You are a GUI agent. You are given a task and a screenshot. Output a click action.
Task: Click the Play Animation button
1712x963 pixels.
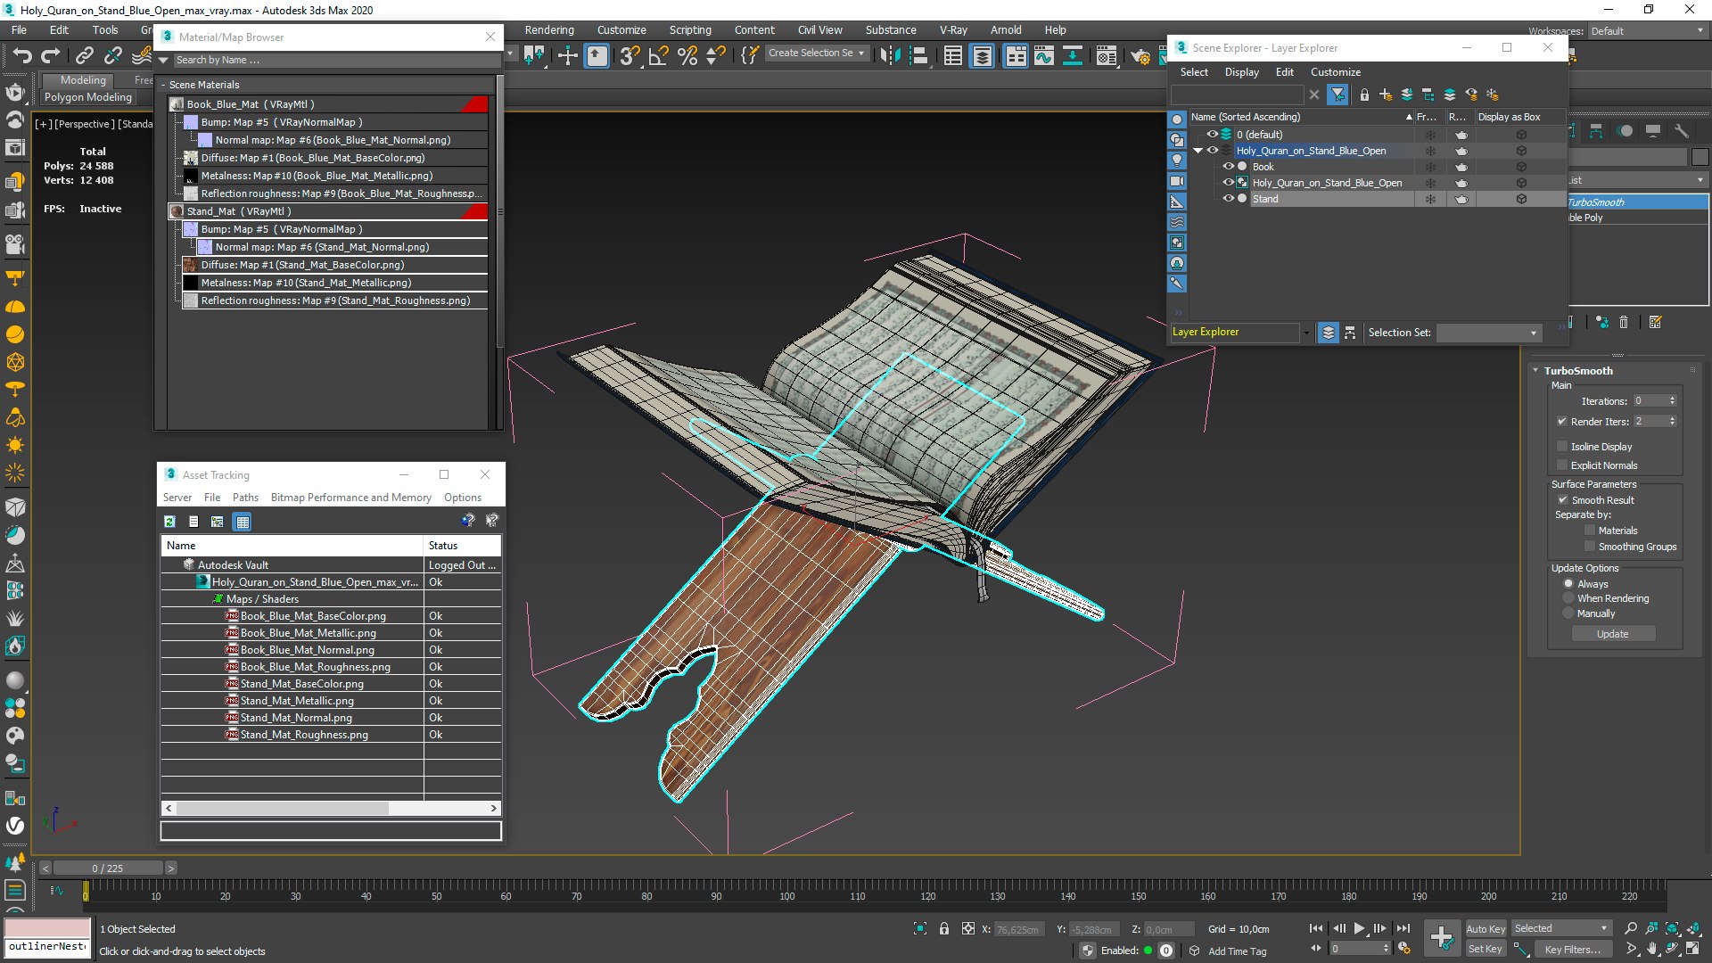point(1359,928)
